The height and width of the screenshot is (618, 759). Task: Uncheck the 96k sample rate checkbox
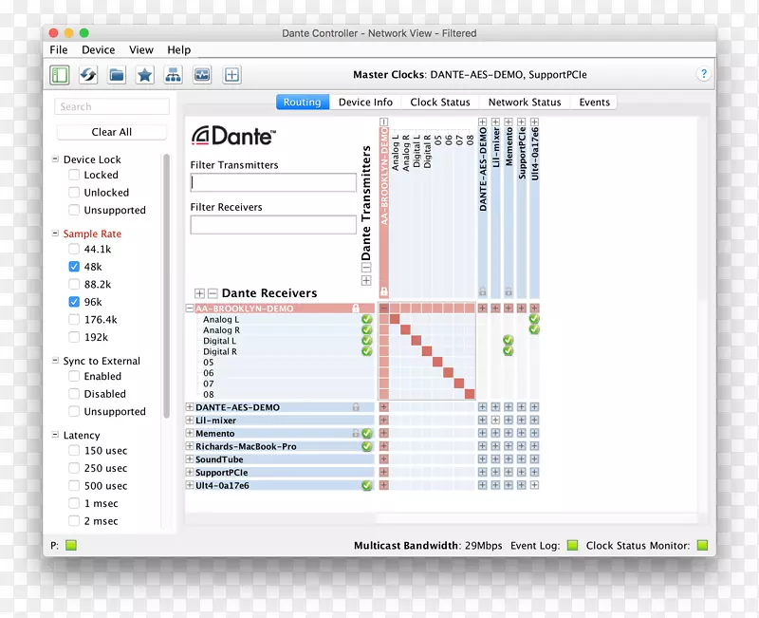pos(74,302)
